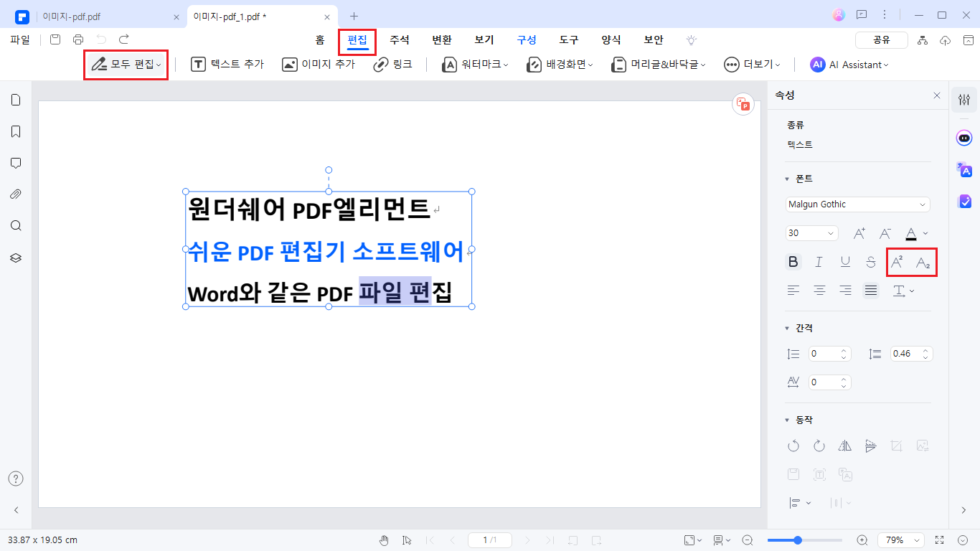Open the AI chatbot icon in the right sidebar
The image size is (980, 551).
pyautogui.click(x=964, y=138)
